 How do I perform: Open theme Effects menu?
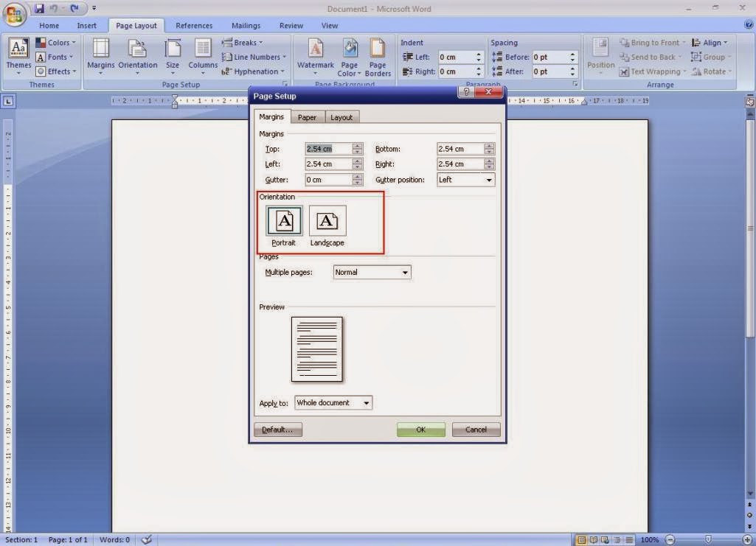point(56,71)
